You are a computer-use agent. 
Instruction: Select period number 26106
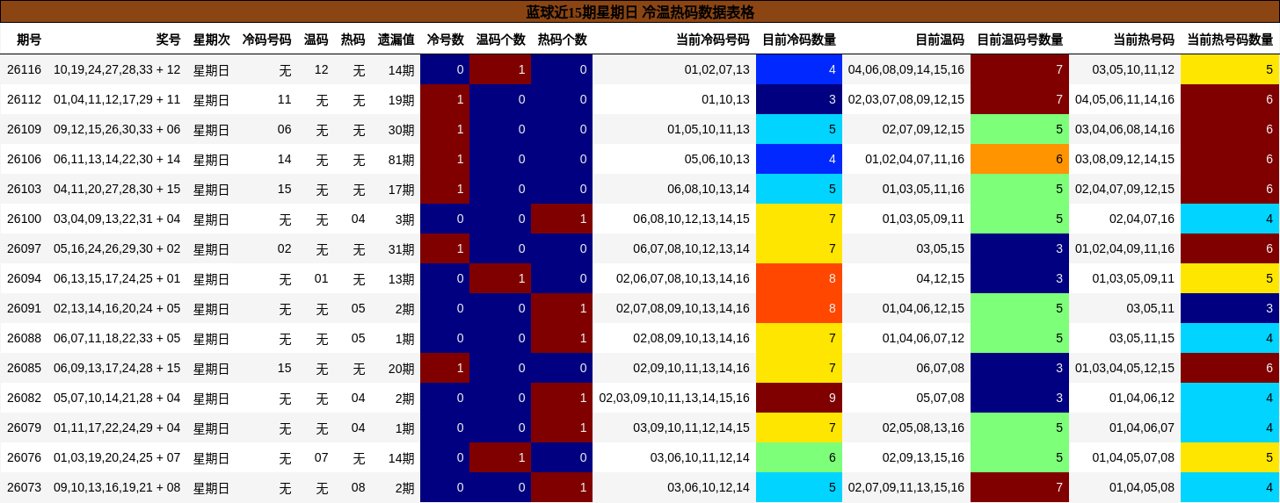click(24, 159)
